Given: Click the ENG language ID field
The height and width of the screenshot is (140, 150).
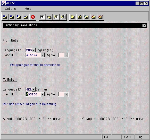Looking at the screenshot, I should (29, 50).
